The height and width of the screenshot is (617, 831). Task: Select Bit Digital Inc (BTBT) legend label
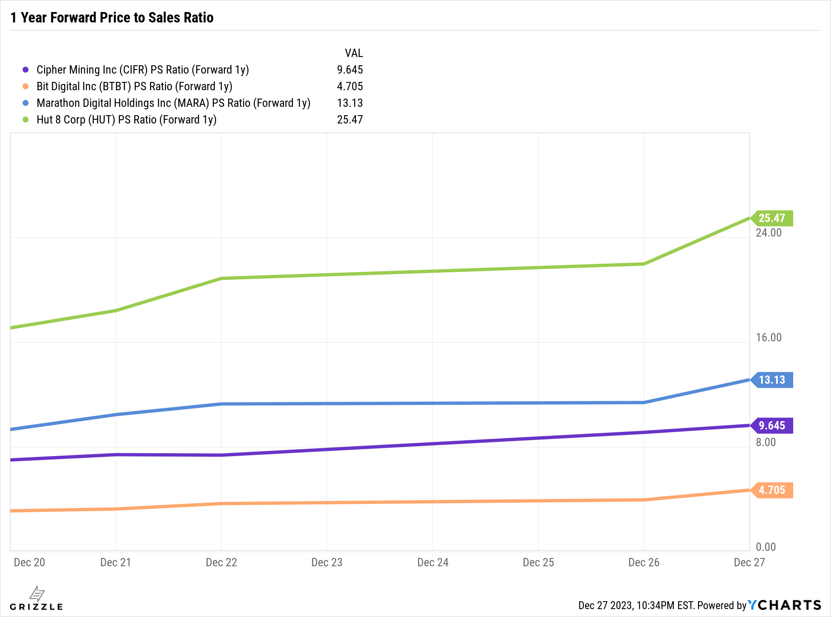tap(134, 86)
